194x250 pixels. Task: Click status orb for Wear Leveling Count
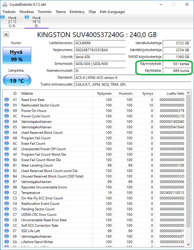pos(7,165)
